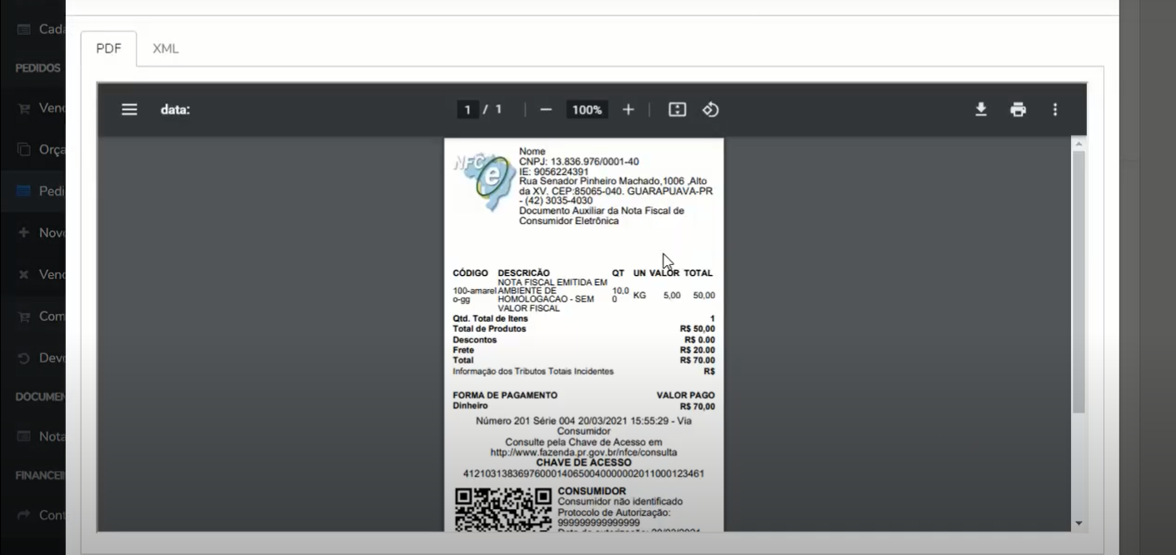1176x555 pixels.
Task: Click the scrollbar down arrow
Action: coord(1078,523)
